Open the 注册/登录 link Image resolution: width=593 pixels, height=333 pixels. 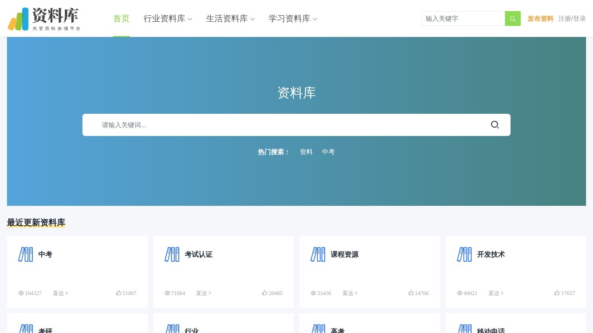click(572, 18)
